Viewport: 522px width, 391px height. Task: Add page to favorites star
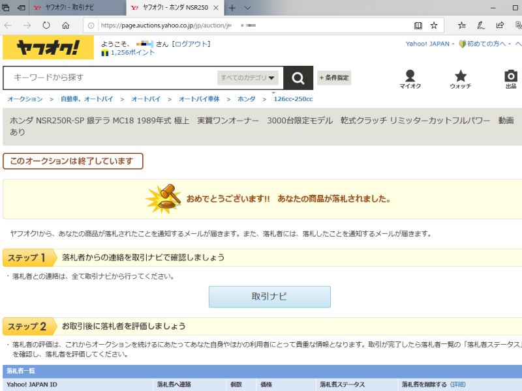434,25
